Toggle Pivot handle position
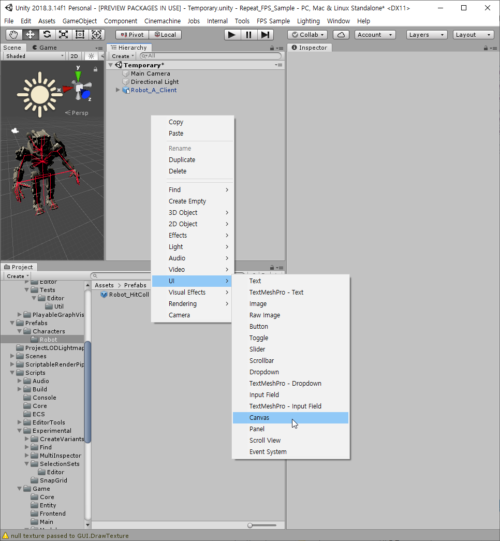The width and height of the screenshot is (500, 541). (x=132, y=35)
